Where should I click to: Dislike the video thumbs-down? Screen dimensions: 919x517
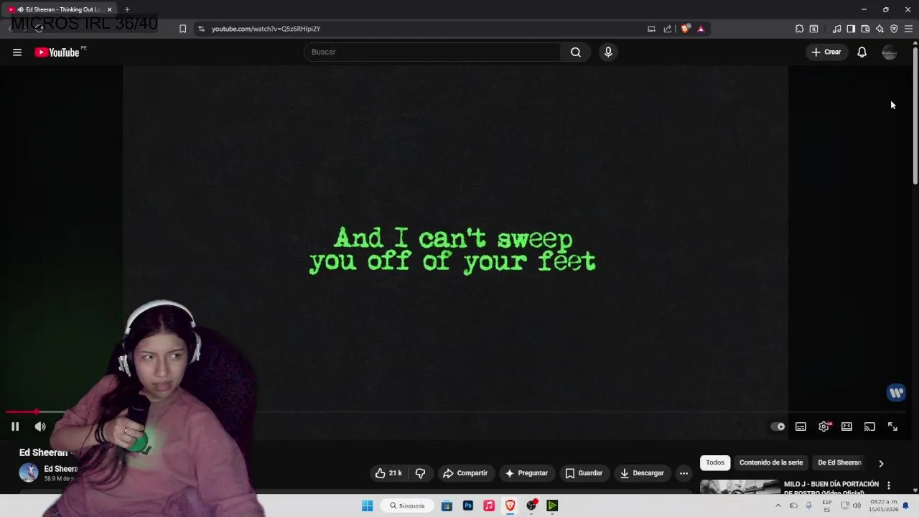click(x=421, y=473)
